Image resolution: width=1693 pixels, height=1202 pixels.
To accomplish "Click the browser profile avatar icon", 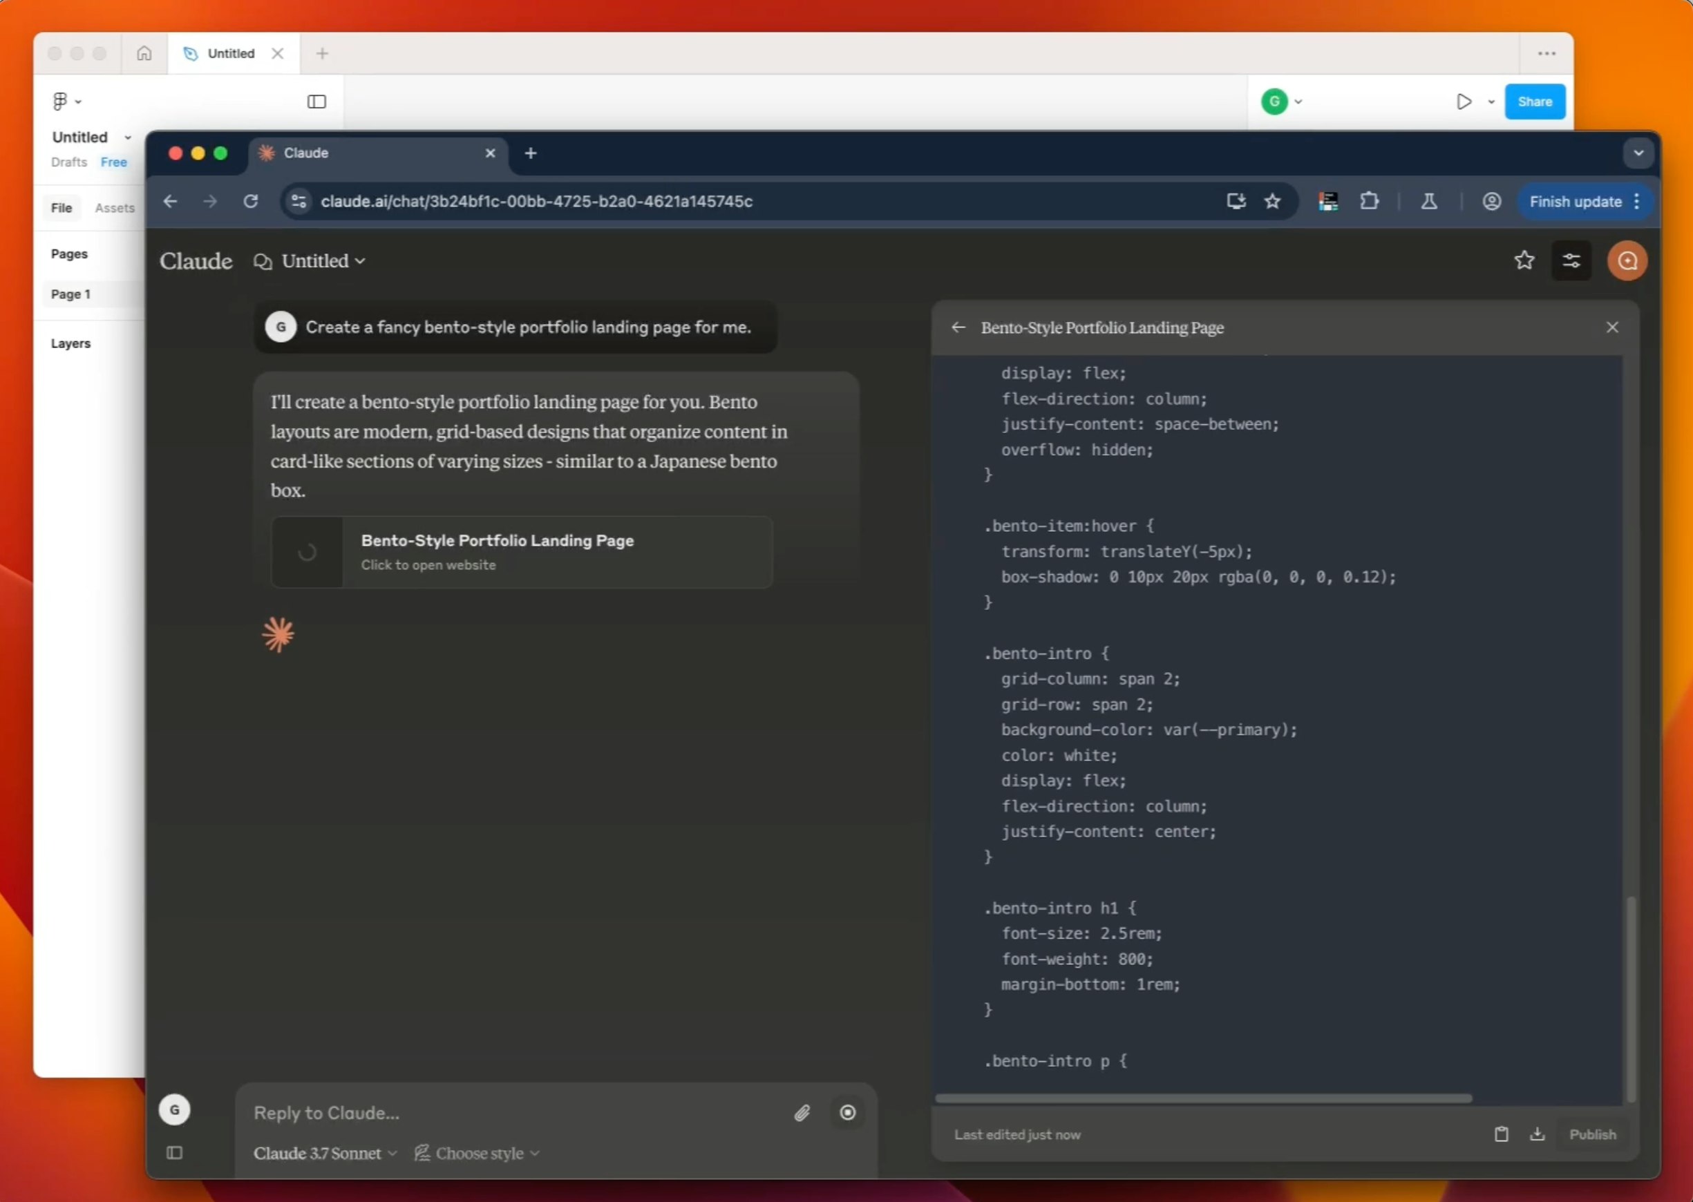I will coord(1491,201).
